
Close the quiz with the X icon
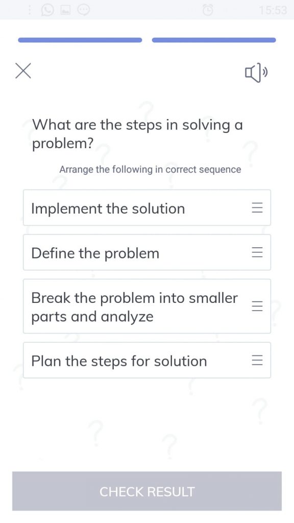[x=23, y=70]
